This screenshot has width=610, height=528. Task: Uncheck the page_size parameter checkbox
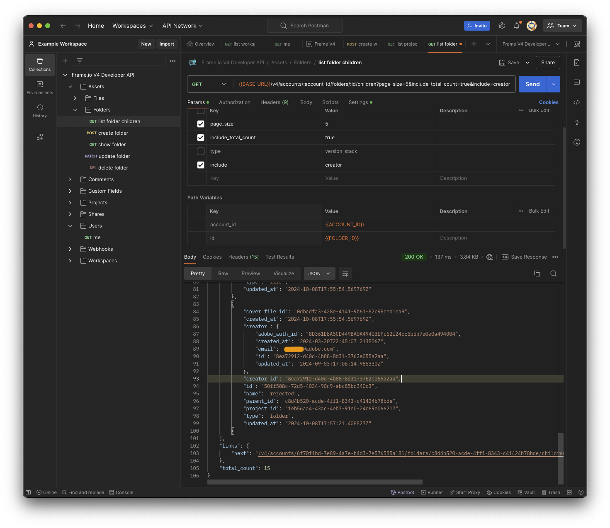point(201,124)
